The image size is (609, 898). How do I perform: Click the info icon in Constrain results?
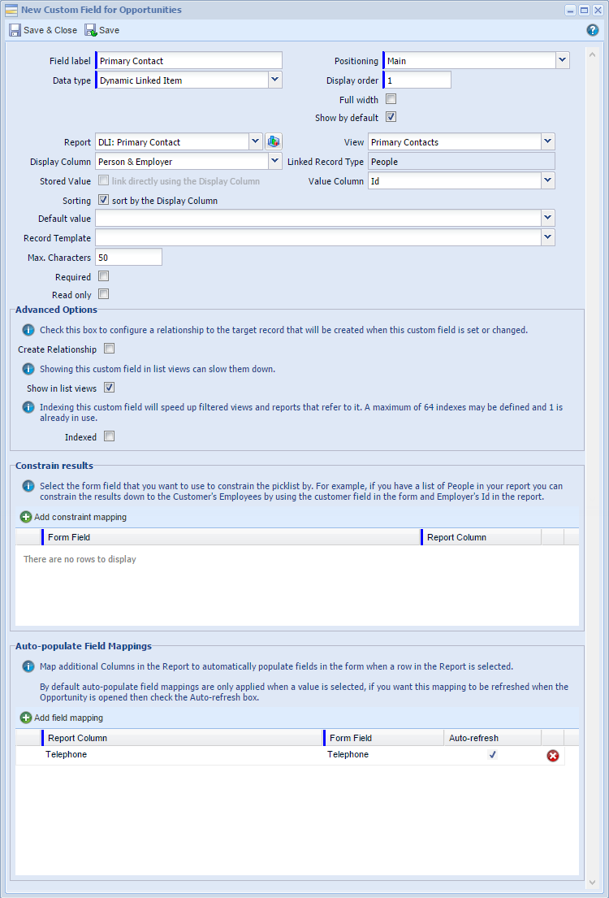[x=28, y=486]
